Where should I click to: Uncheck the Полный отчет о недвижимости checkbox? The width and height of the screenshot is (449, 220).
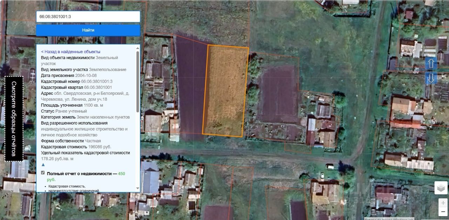pyautogui.click(x=43, y=172)
